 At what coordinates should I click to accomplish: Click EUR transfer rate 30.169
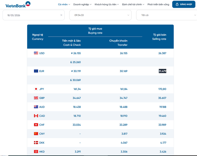(x=123, y=71)
